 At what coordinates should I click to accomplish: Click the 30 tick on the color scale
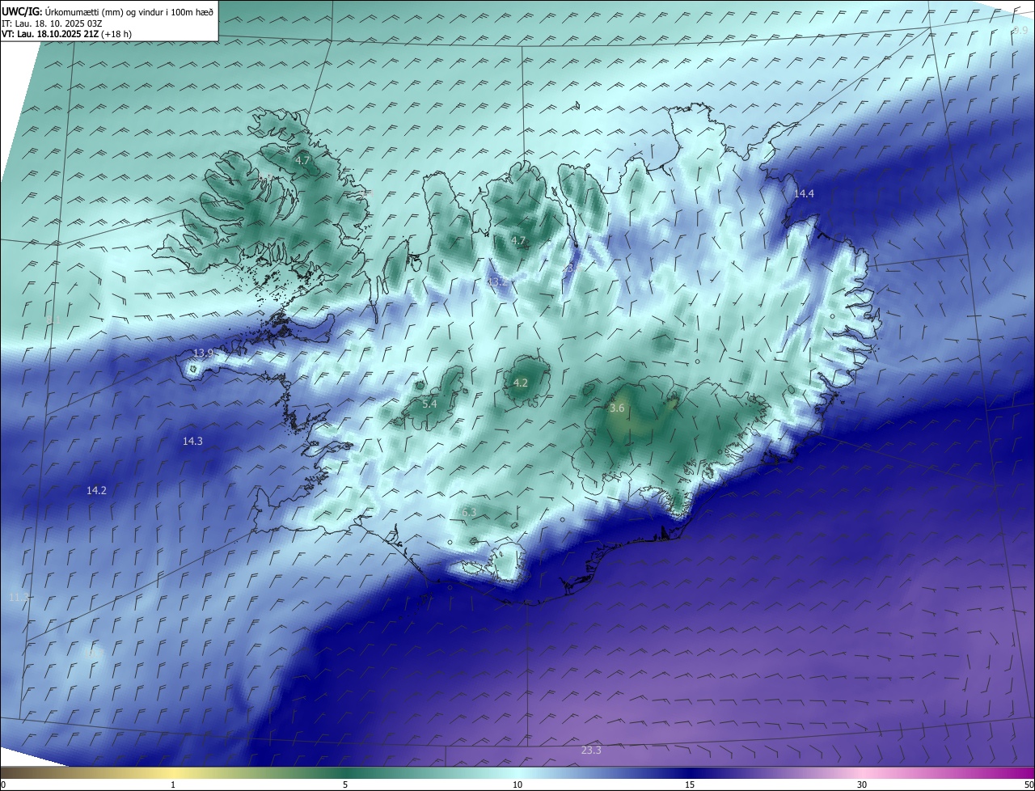click(x=862, y=785)
